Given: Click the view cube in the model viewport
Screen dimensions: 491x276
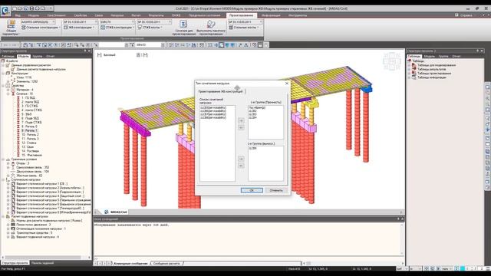Looking at the screenshot, I should pyautogui.click(x=392, y=61).
